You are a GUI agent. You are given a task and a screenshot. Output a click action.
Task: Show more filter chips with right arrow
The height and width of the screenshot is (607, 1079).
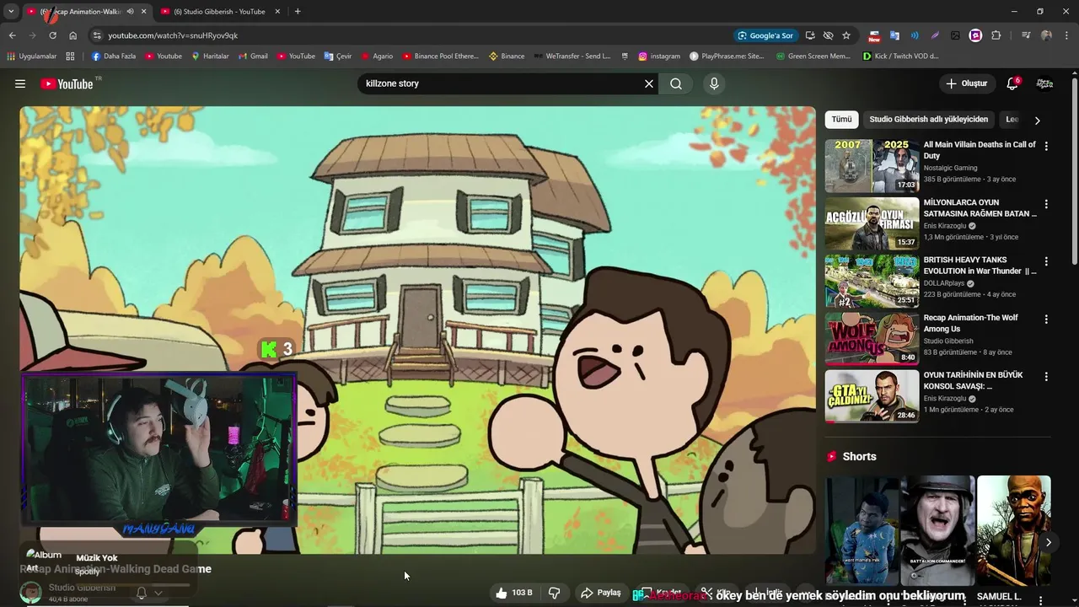tap(1037, 121)
